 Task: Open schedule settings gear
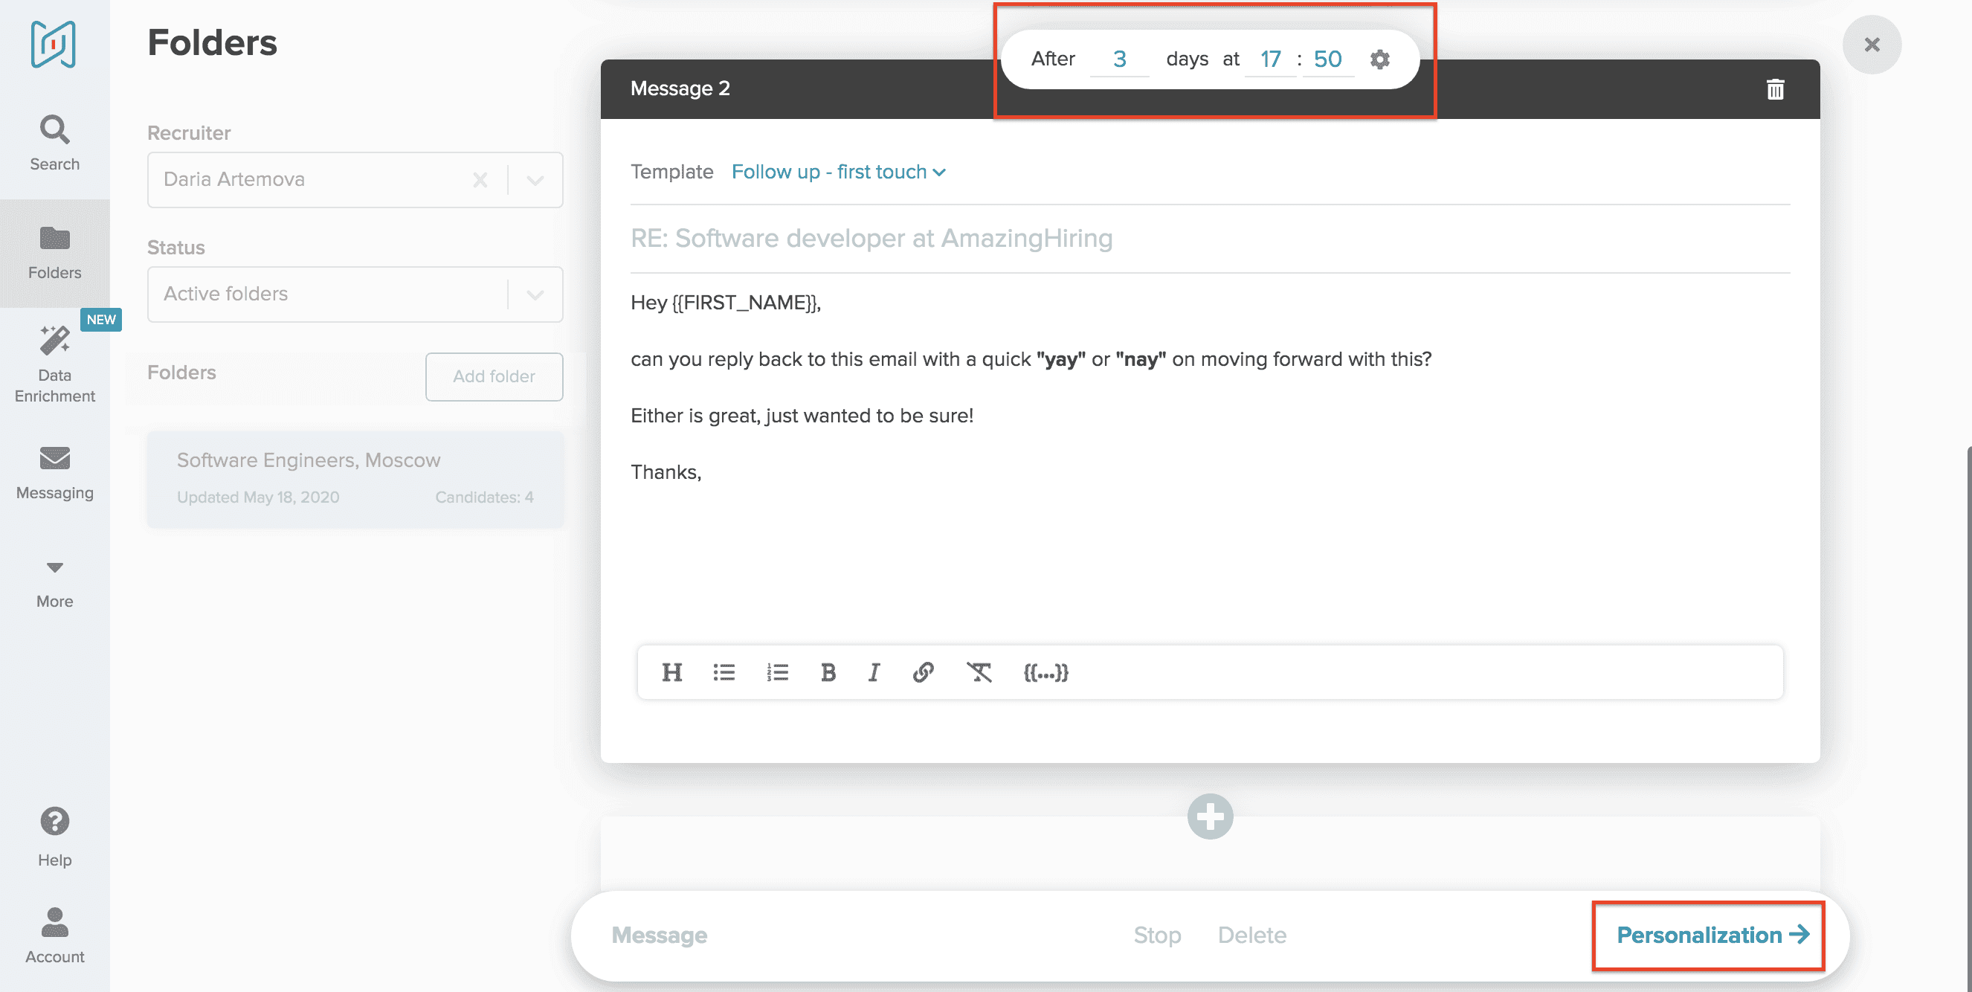click(1379, 59)
